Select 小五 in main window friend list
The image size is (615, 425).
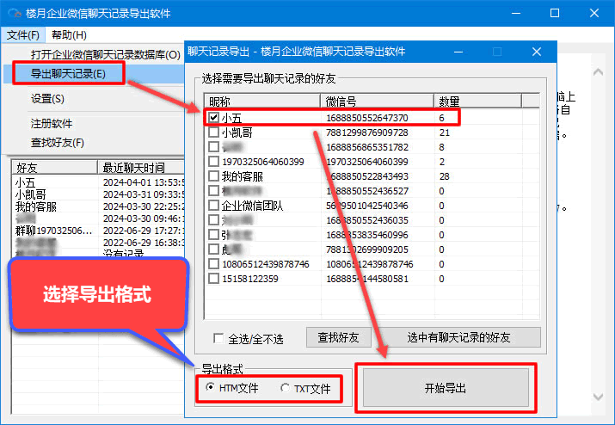(x=26, y=182)
